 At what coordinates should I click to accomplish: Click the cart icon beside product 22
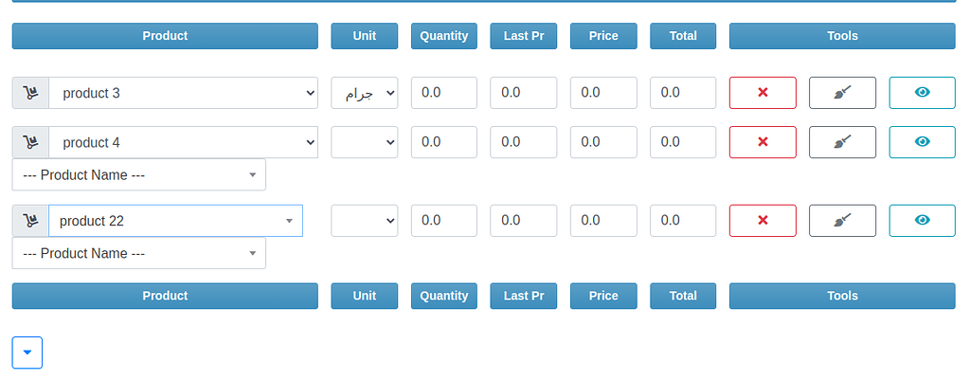(30, 221)
